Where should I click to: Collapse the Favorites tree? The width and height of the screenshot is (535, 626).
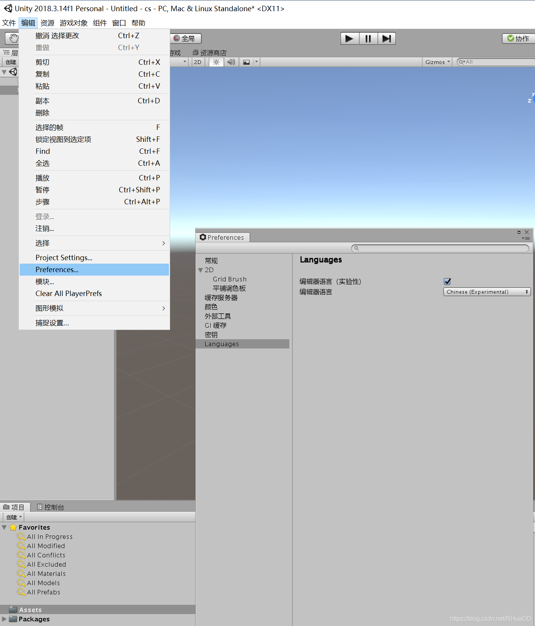click(4, 527)
